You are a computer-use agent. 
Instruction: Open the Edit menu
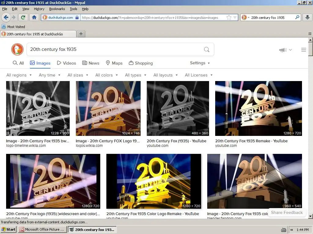point(15,9)
